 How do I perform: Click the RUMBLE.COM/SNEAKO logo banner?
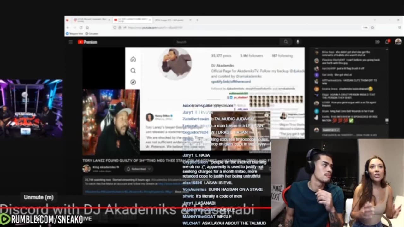coord(42,219)
